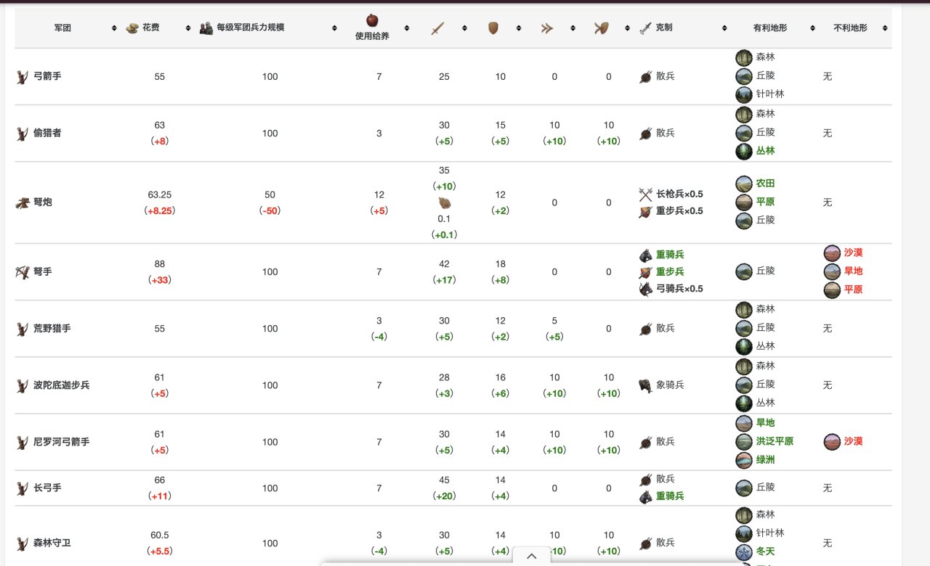Click the snowflake icon beside 冬天

[743, 551]
